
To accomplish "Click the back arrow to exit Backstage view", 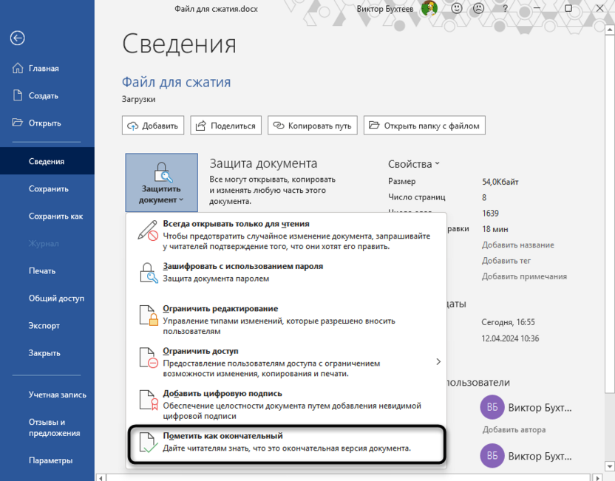I will [17, 38].
